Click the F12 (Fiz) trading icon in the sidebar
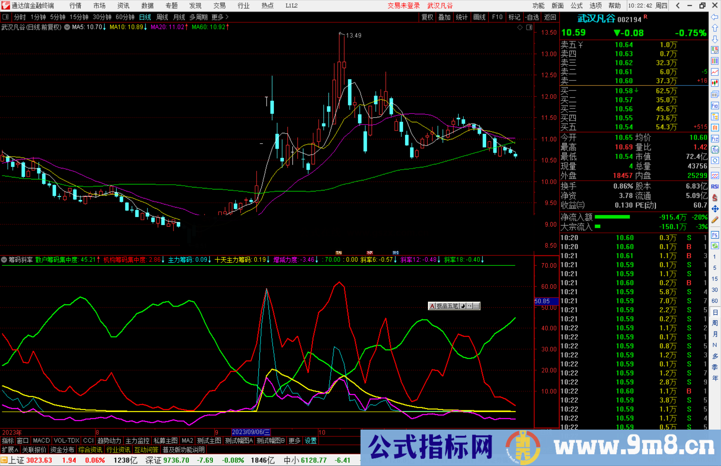The width and height of the screenshot is (721, 466). (x=715, y=139)
